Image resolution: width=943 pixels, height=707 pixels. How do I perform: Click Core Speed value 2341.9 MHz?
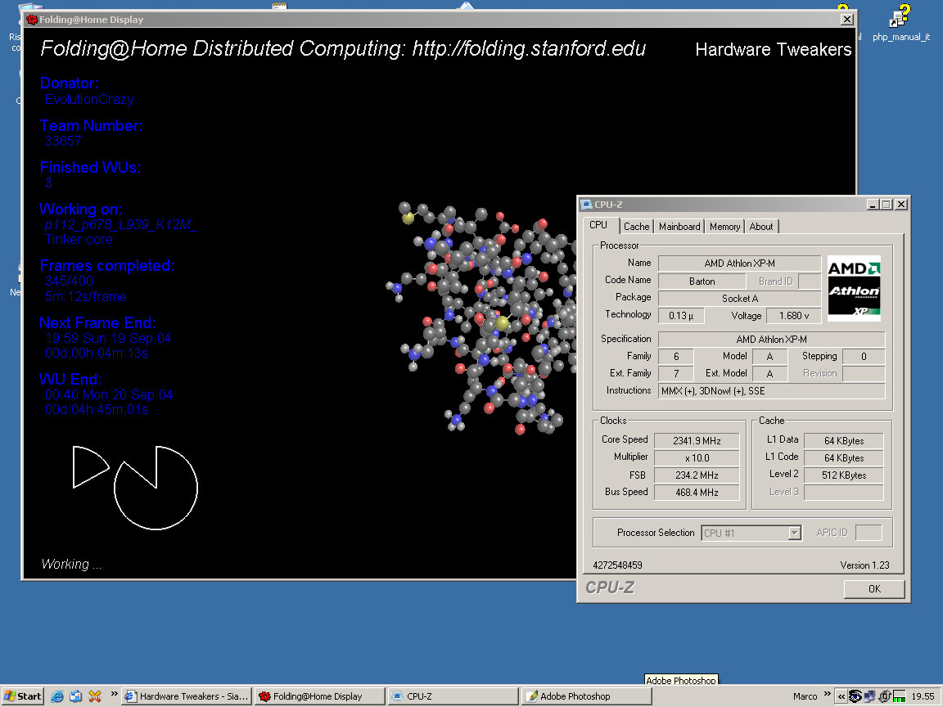[697, 441]
